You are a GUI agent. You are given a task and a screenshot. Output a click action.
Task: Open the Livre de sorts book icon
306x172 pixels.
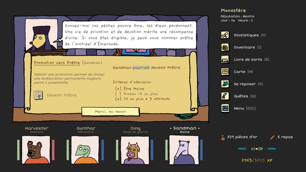click(225, 59)
